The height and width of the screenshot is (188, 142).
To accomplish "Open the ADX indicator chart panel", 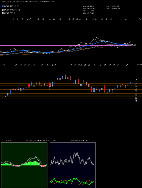I will pos(73,165).
